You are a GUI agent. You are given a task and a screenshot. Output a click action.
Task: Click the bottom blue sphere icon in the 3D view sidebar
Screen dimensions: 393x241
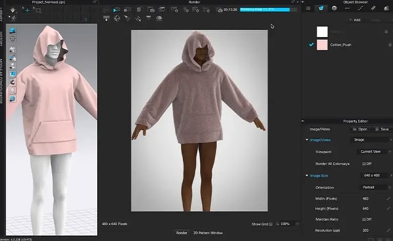coord(12,99)
